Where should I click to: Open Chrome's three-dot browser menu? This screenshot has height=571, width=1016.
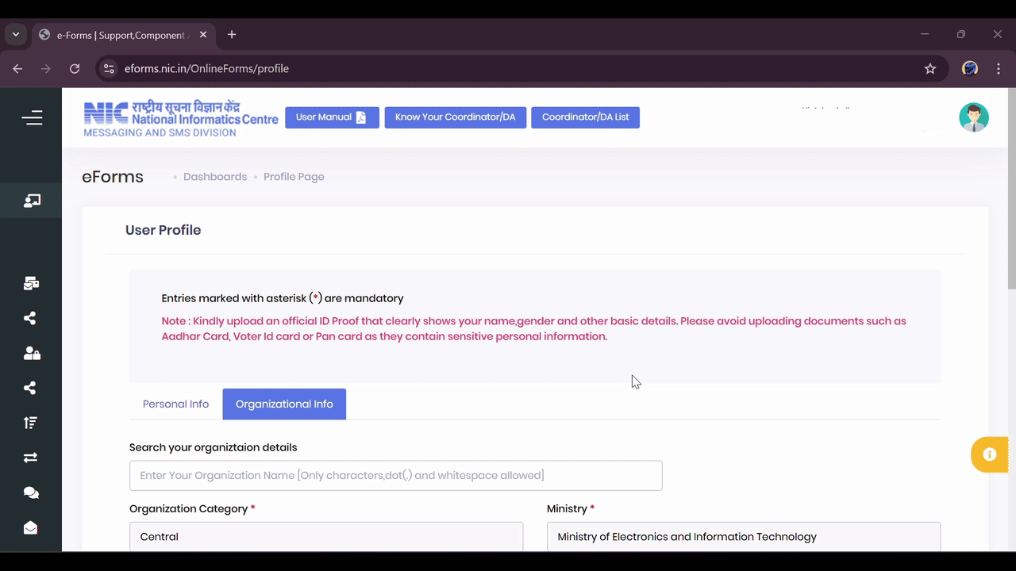pyautogui.click(x=999, y=69)
